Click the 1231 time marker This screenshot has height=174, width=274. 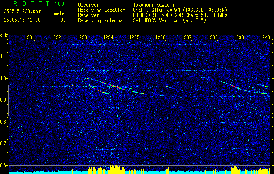coord(30,37)
